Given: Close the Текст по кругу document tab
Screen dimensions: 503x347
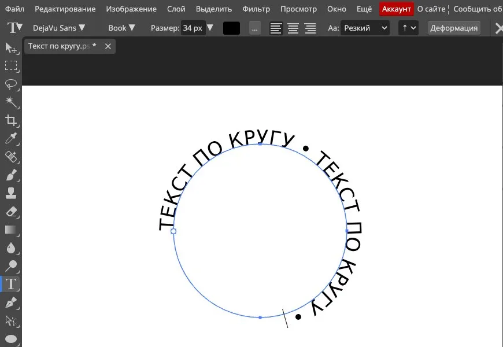Looking at the screenshot, I should click(x=108, y=46).
